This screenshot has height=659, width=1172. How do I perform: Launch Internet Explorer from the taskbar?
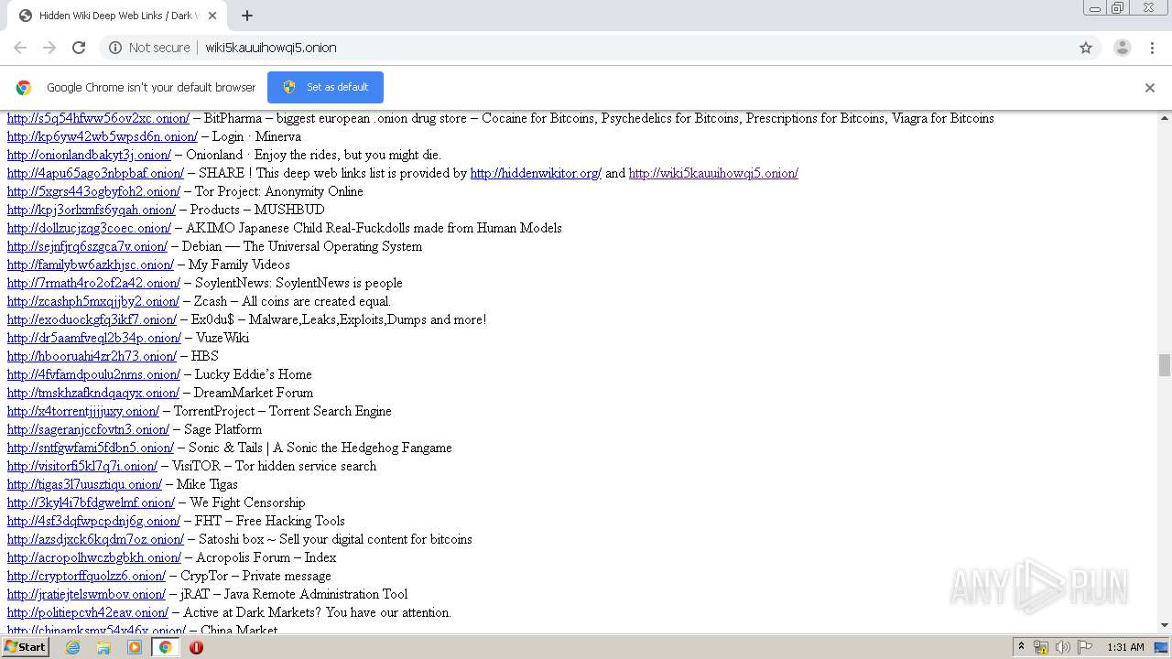click(x=72, y=647)
